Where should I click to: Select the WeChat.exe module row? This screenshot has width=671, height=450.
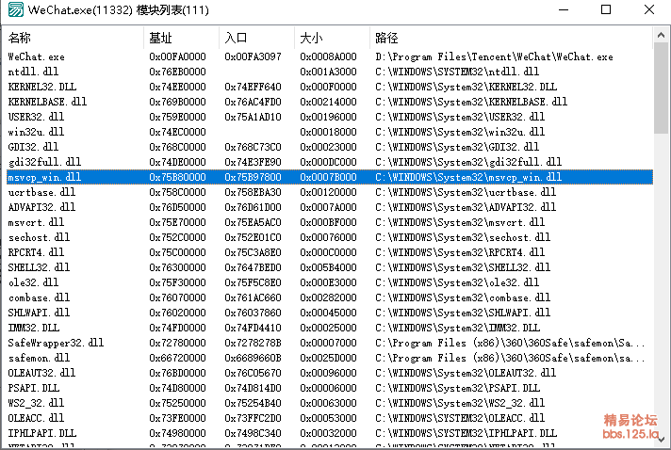330,56
